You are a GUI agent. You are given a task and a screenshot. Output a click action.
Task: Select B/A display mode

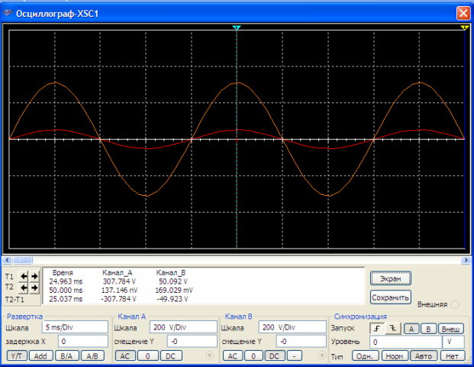tap(67, 356)
